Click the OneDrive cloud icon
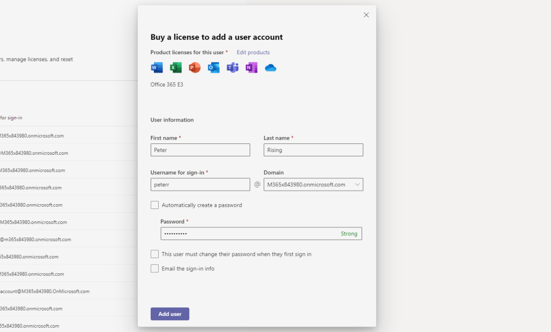551x332 pixels. pyautogui.click(x=270, y=68)
